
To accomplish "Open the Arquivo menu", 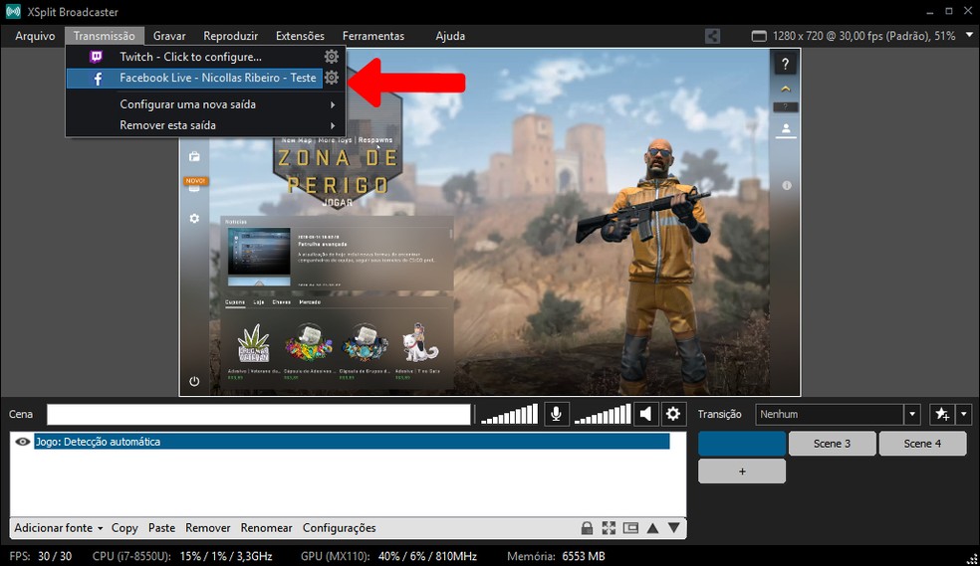I will [x=35, y=36].
